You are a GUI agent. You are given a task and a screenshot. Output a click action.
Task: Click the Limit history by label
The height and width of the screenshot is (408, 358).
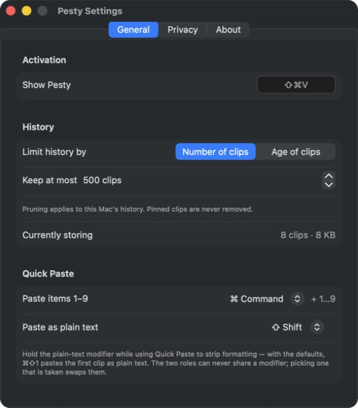[54, 152]
